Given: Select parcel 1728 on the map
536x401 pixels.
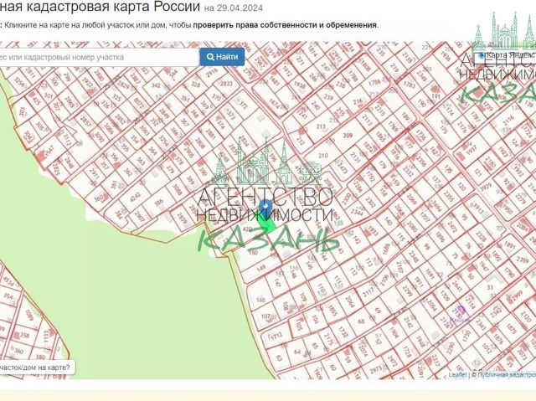Looking at the screenshot, I should click(x=406, y=351).
